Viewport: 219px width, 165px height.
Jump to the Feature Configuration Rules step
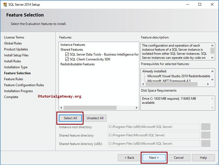(24, 85)
